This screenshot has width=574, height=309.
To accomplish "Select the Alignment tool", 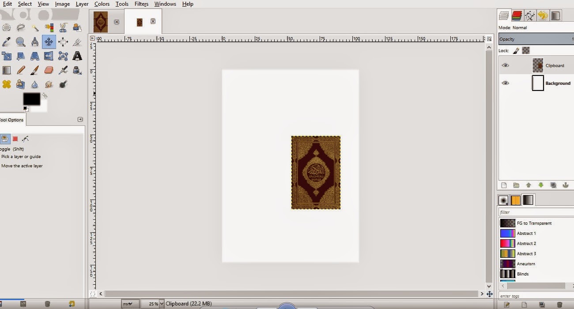I will coord(63,42).
